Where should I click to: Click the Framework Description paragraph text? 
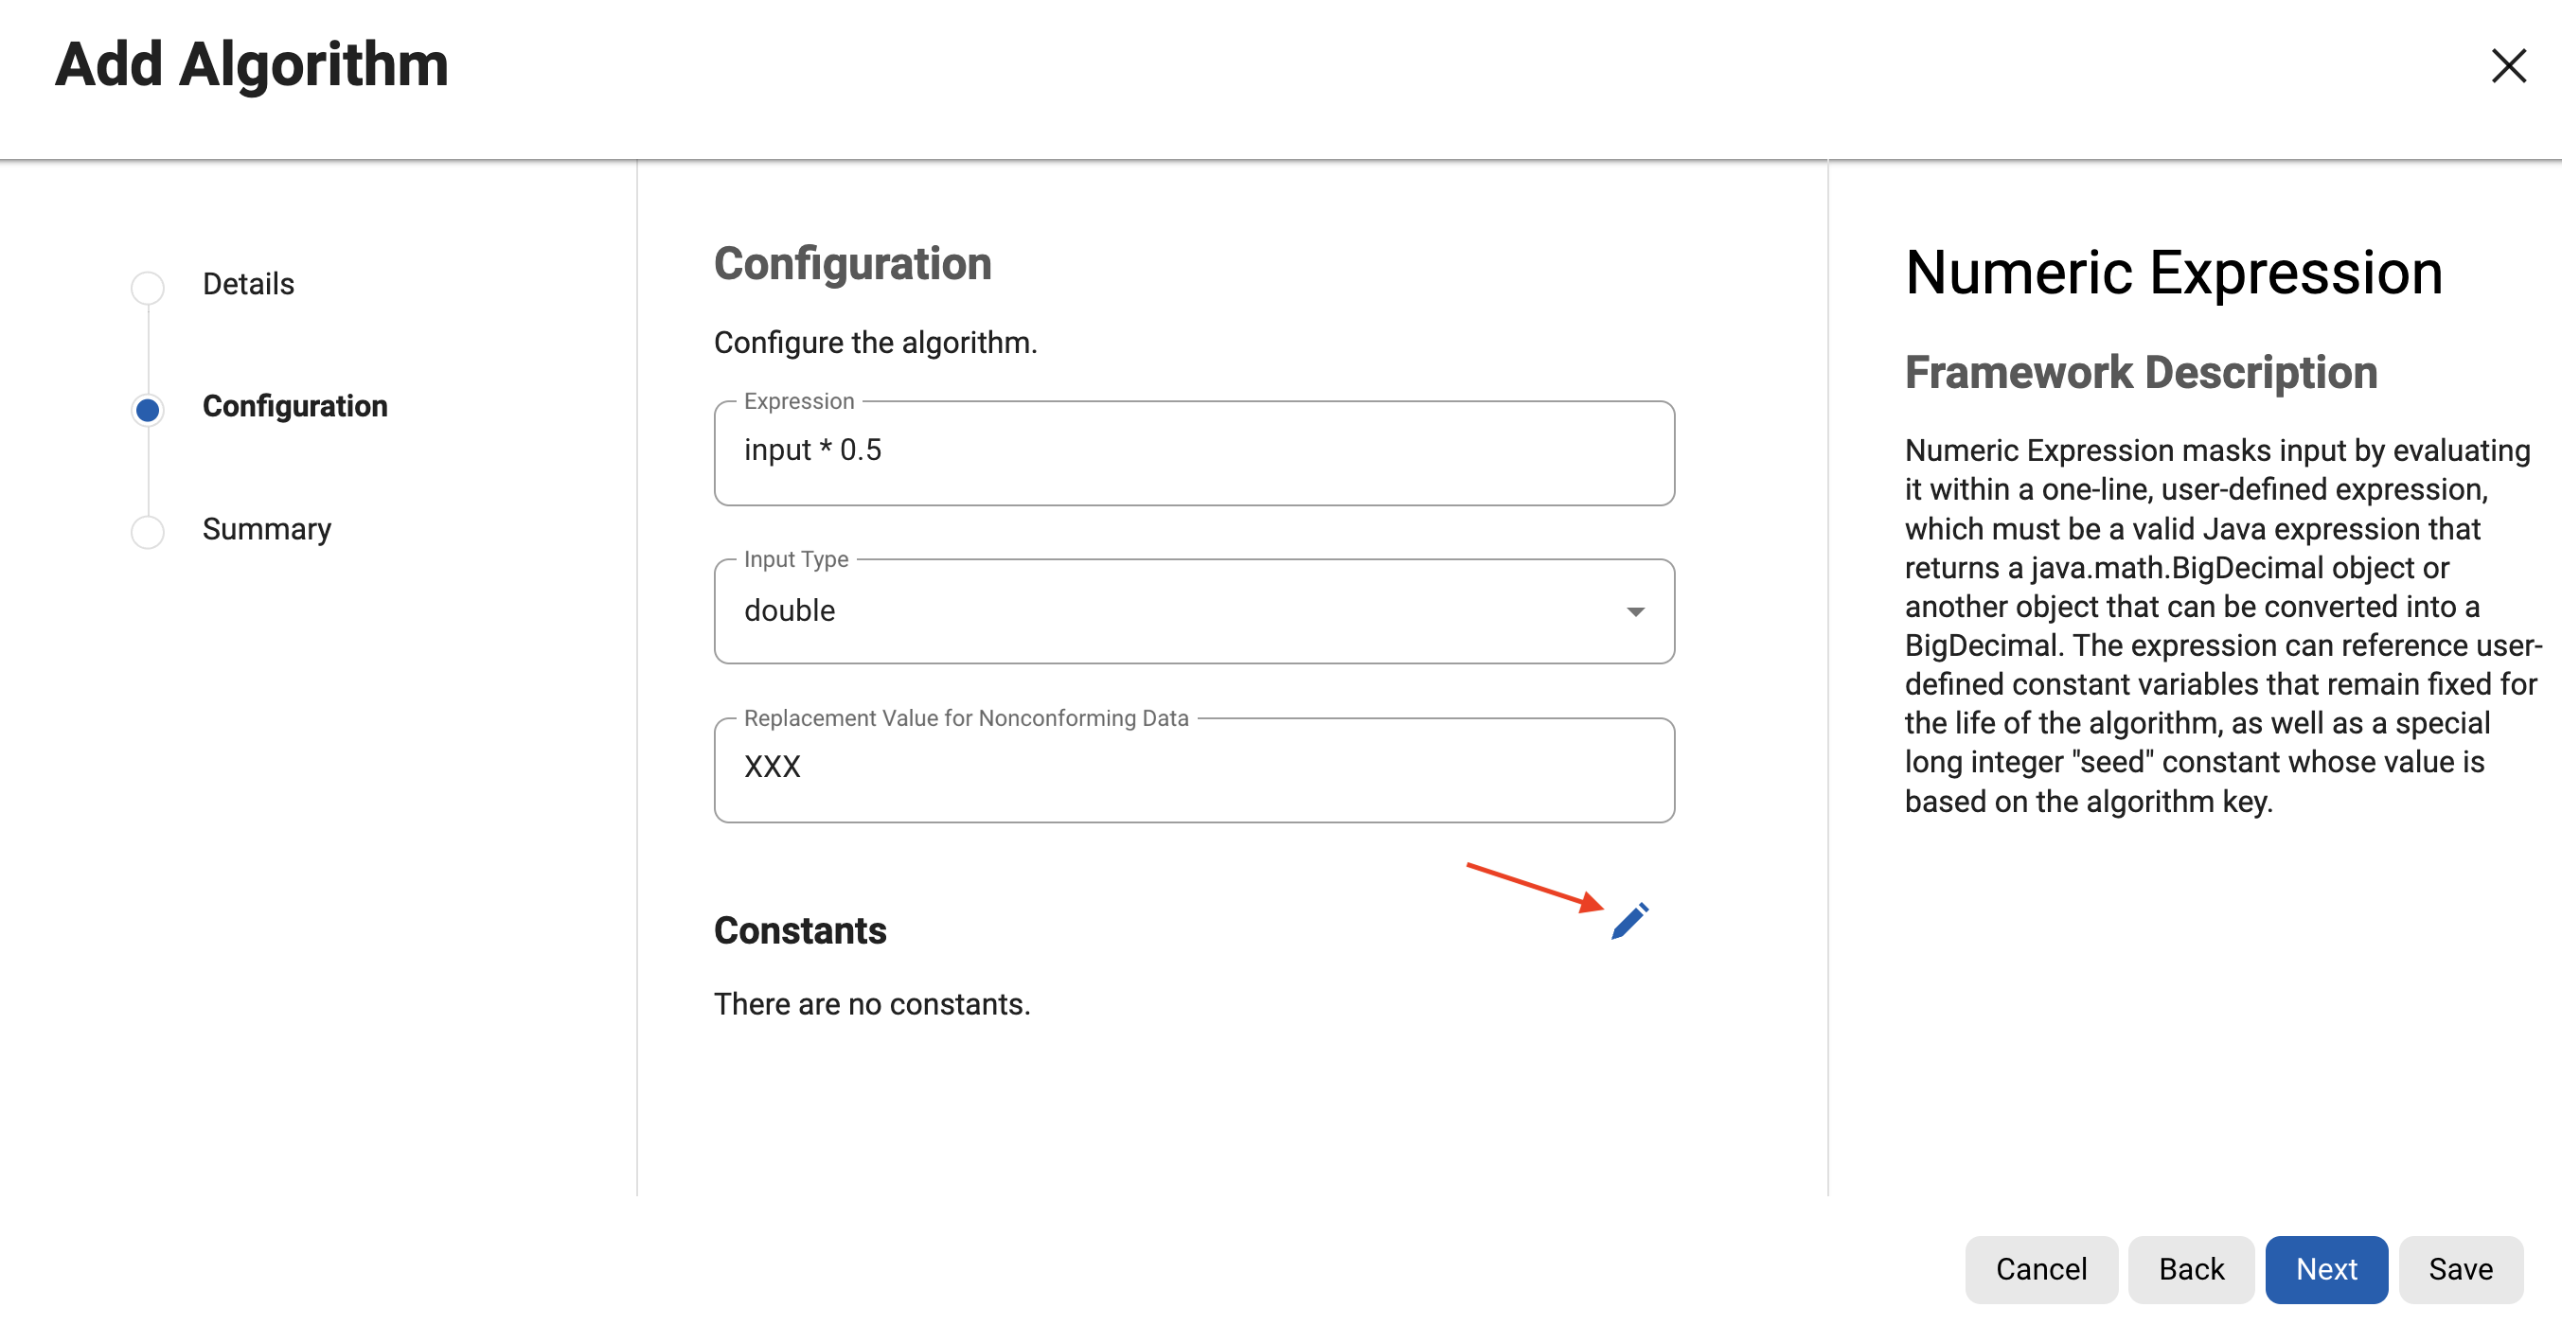(x=2218, y=626)
